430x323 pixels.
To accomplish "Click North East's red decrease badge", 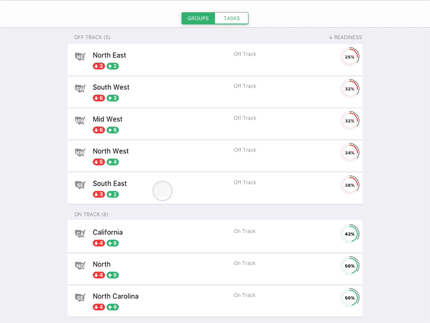I will coord(98,66).
